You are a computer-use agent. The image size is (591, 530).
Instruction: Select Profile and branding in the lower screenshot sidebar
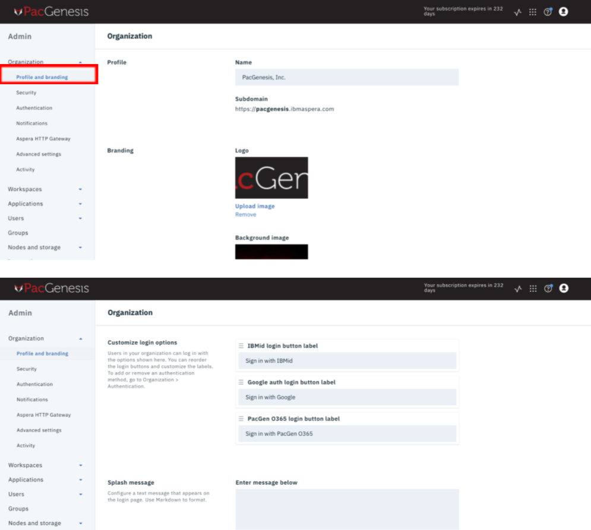pyautogui.click(x=42, y=354)
